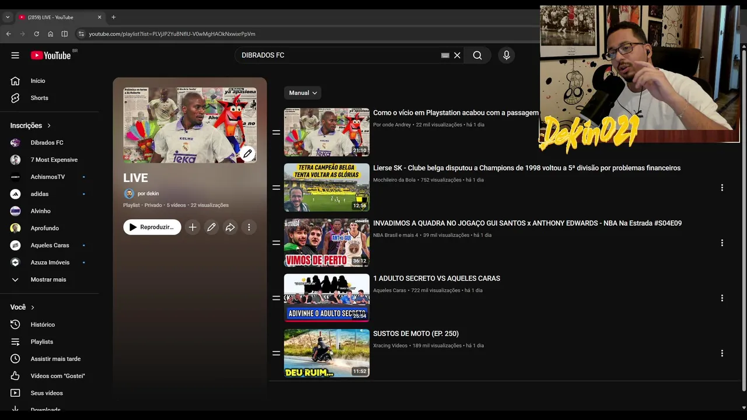Click the Início home icon in sidebar

click(x=15, y=80)
